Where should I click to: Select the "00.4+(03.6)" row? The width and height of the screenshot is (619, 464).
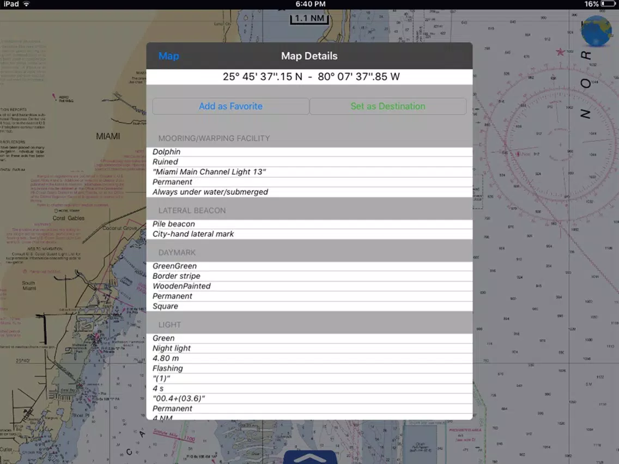[x=309, y=399]
